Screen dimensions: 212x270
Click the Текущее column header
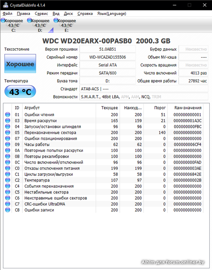tap(108, 108)
